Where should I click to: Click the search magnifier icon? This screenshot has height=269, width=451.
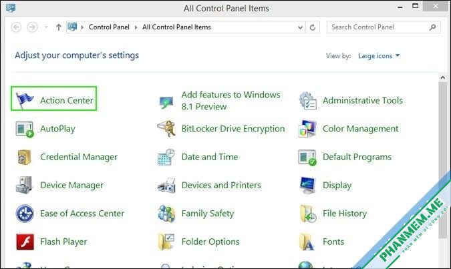[x=432, y=27]
